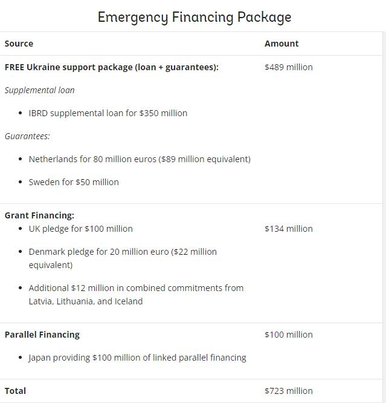Click the $723 million total amount
This screenshot has height=403, width=386.
288,391
